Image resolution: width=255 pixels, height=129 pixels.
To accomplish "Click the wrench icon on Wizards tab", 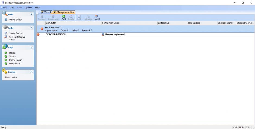I will (42, 12).
